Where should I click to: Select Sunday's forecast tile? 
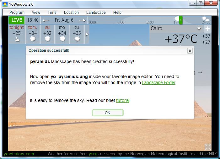pyautogui.click(x=47, y=34)
